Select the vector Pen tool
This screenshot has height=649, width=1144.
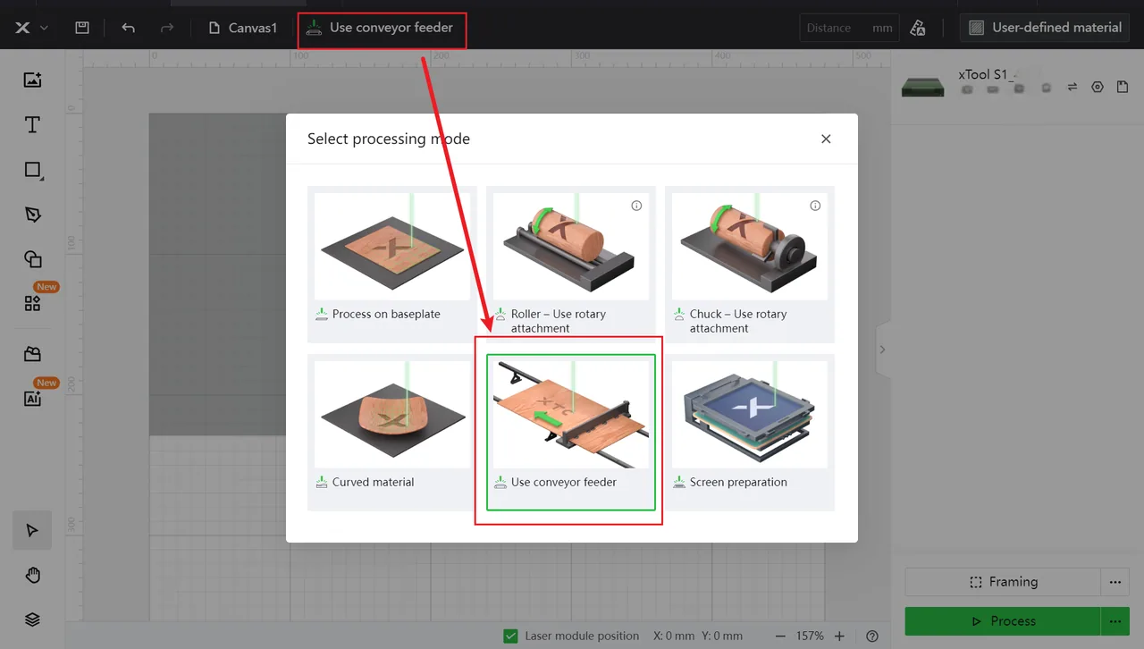coord(32,215)
